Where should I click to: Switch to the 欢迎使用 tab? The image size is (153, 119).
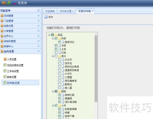point(50,11)
